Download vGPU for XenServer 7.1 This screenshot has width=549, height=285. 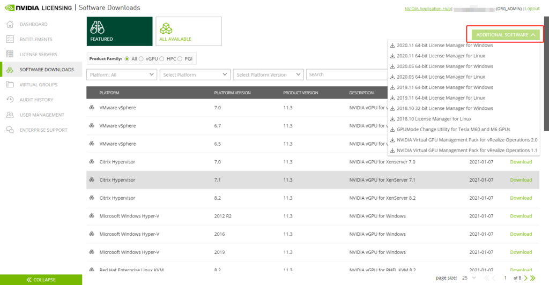521,180
